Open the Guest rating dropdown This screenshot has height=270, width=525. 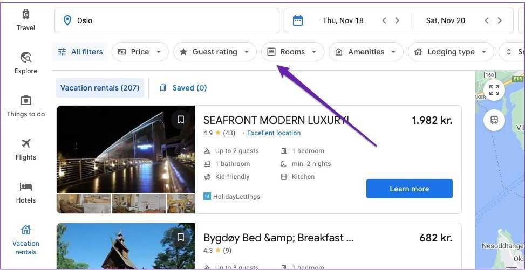[x=215, y=52]
